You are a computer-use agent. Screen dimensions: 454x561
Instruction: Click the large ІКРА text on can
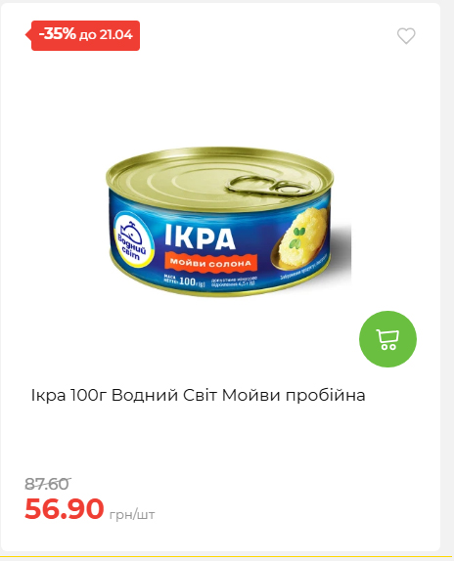pos(200,237)
